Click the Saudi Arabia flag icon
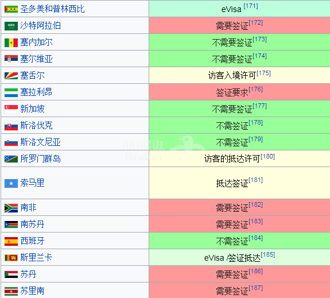Screen dimensions: 330x298 [x=11, y=26]
